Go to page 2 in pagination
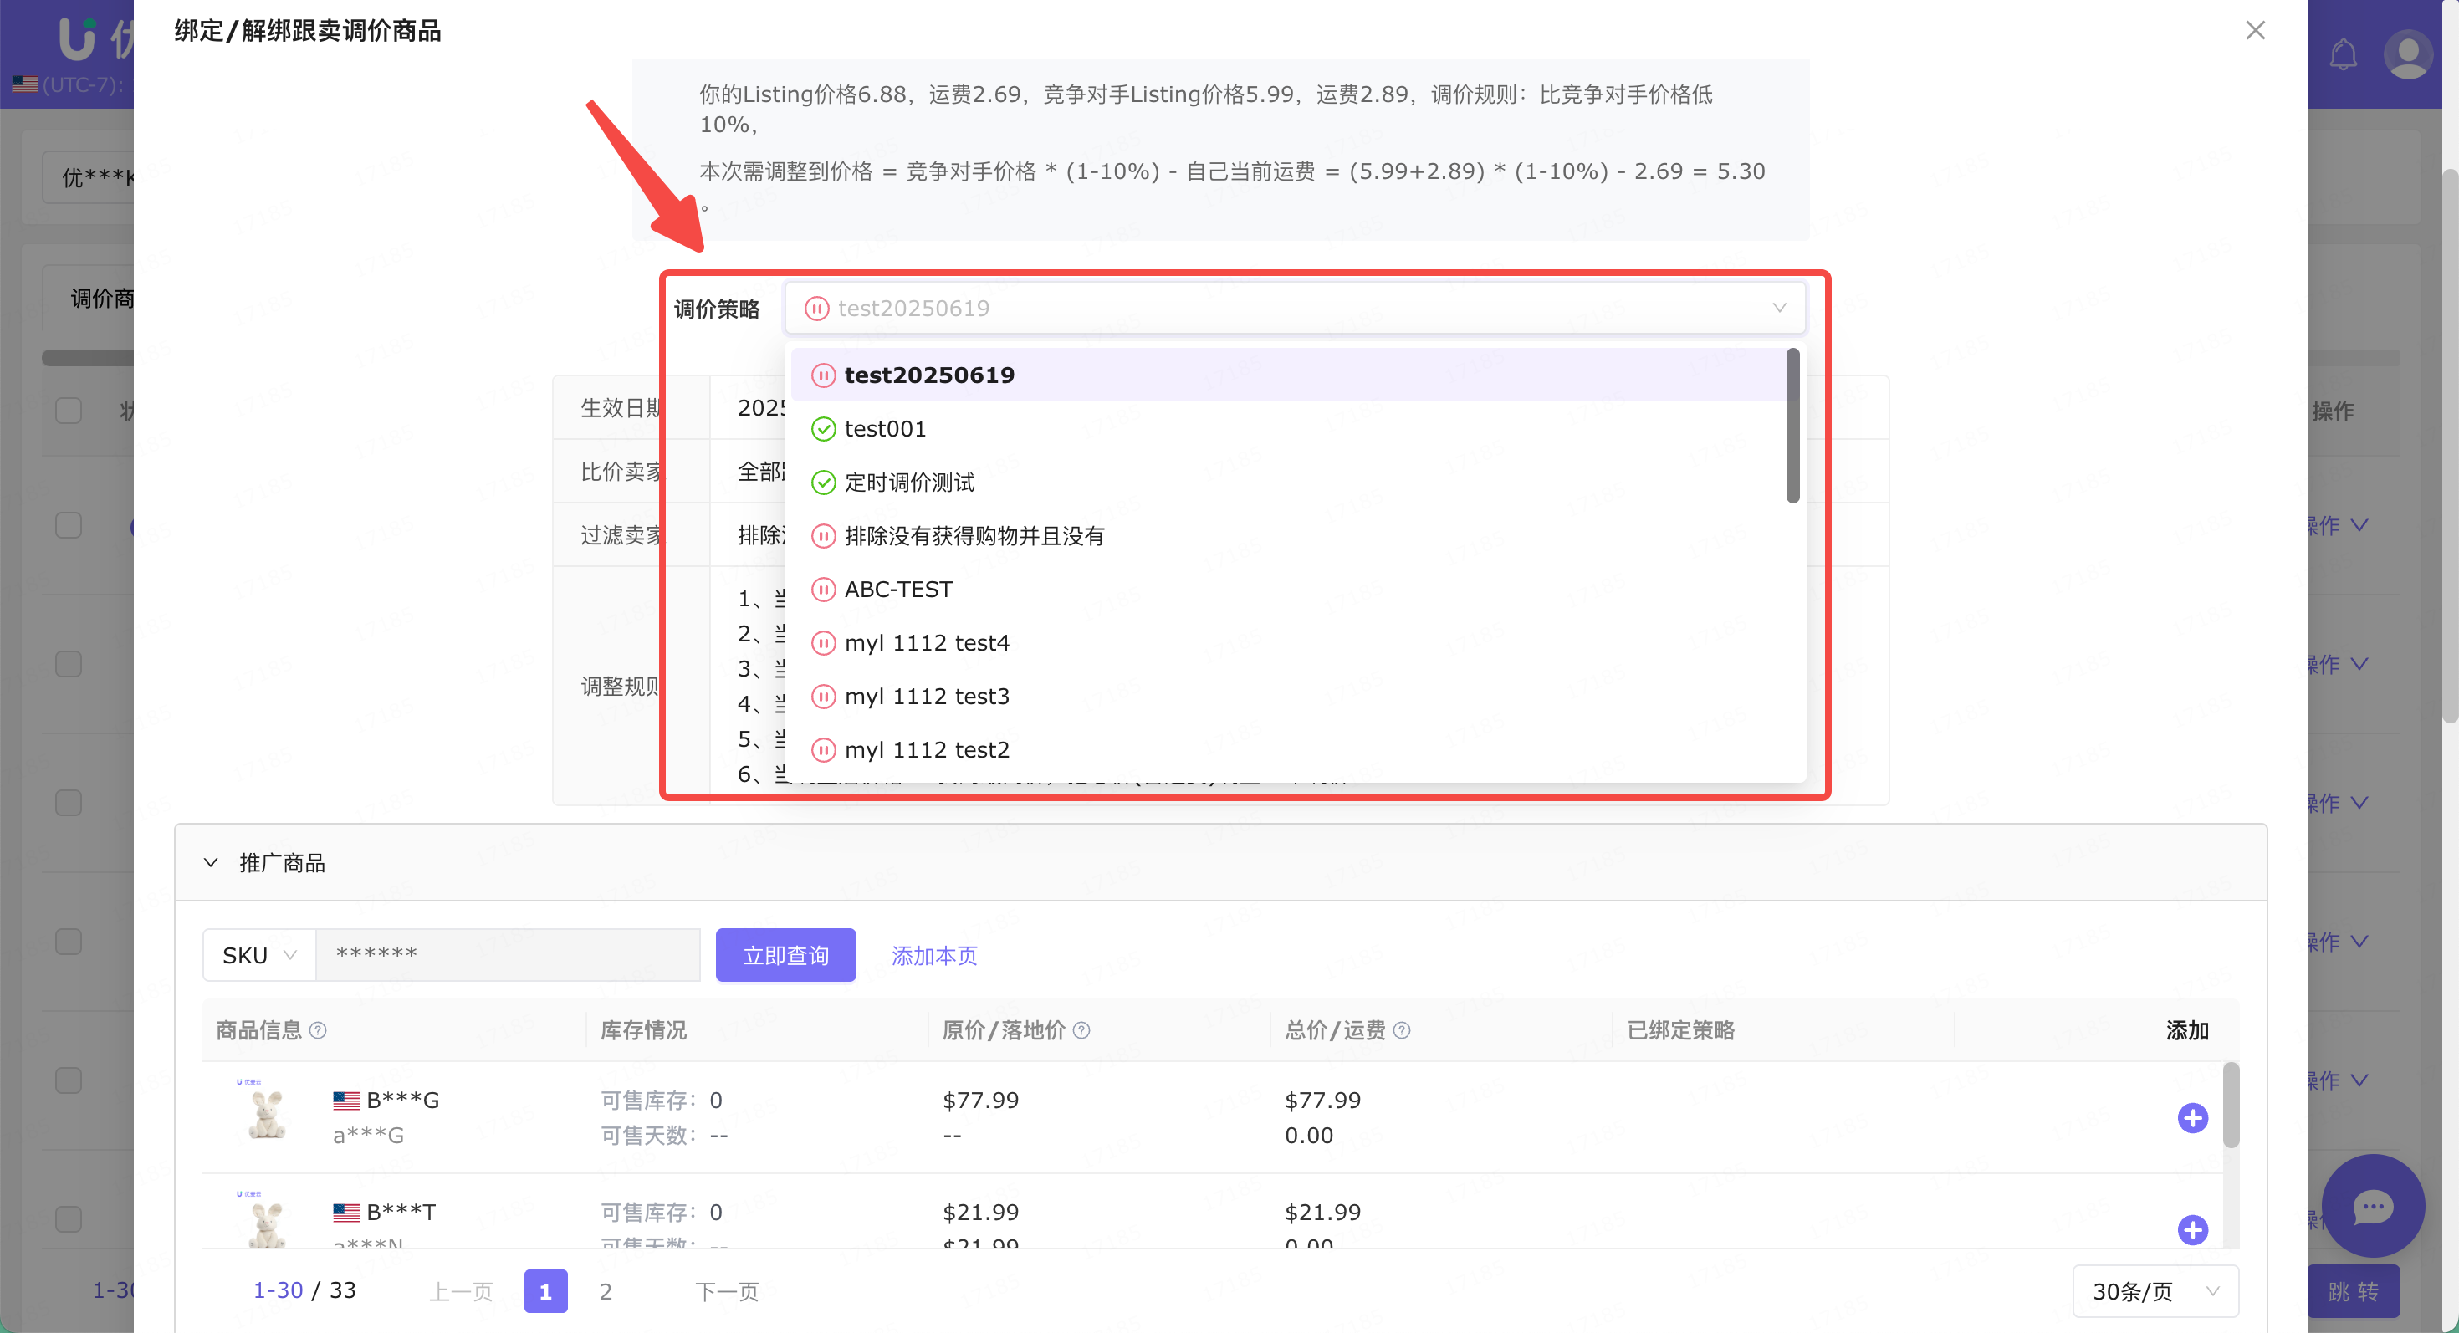Viewport: 2459px width, 1333px height. [606, 1291]
